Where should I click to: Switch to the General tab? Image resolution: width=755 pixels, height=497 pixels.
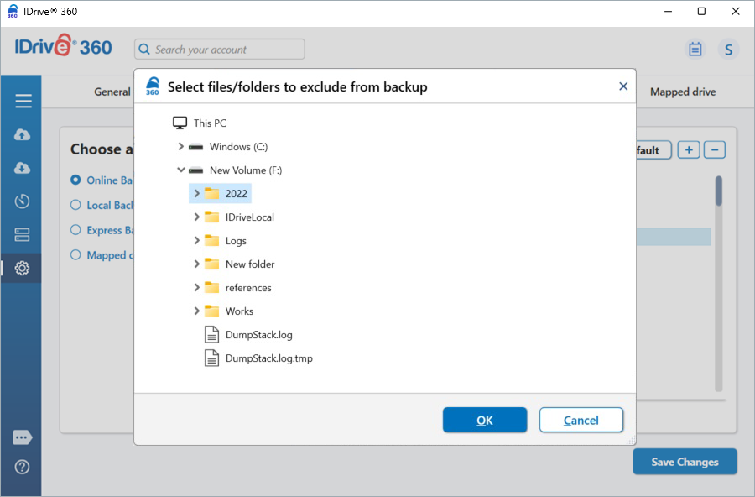[112, 92]
